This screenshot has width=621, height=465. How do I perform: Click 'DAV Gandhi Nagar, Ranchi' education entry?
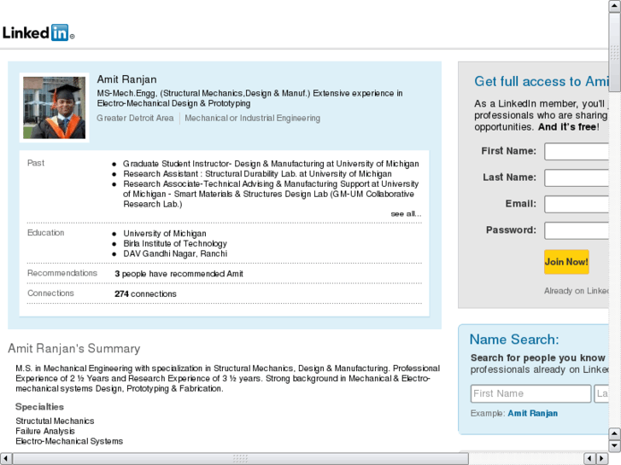[x=175, y=253]
